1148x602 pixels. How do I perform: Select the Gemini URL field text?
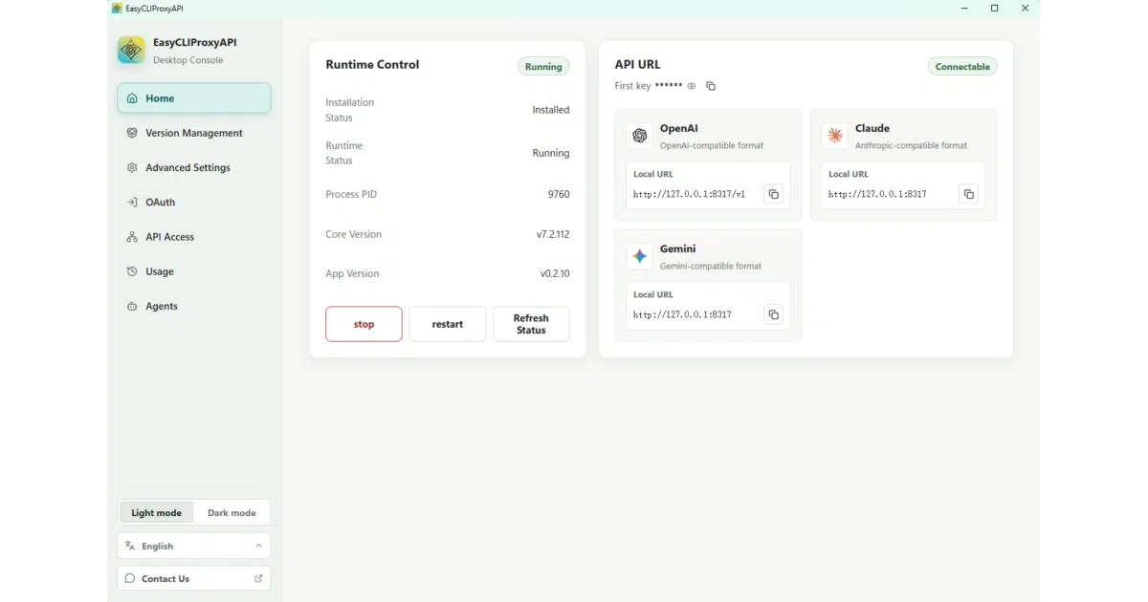click(x=682, y=314)
